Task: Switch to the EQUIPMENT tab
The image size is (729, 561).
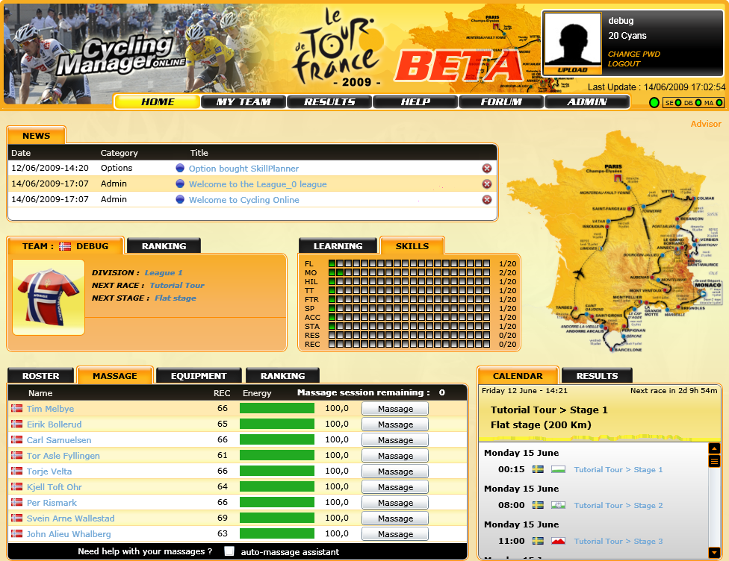Action: pos(199,376)
